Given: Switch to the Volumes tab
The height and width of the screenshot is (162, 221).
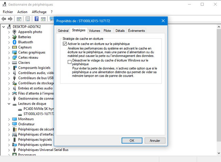Looking at the screenshot, I should [x=94, y=31].
